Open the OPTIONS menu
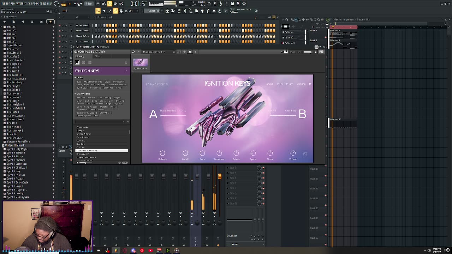This screenshot has width=452, height=254. pos(35,4)
